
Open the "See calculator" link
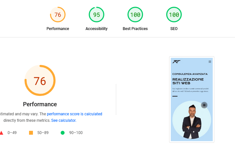pos(63,120)
